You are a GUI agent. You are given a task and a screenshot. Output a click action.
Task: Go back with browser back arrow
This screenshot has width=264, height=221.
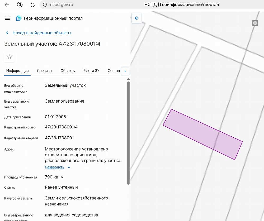7,5
